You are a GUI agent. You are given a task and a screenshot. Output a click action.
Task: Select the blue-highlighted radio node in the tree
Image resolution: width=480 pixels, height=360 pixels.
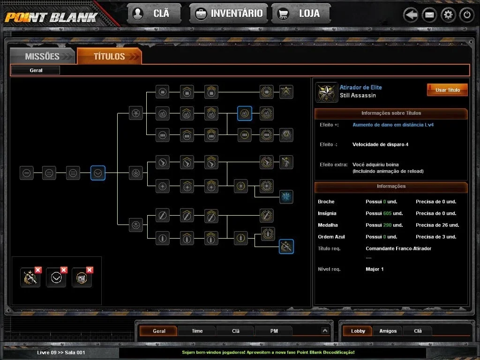tap(245, 113)
